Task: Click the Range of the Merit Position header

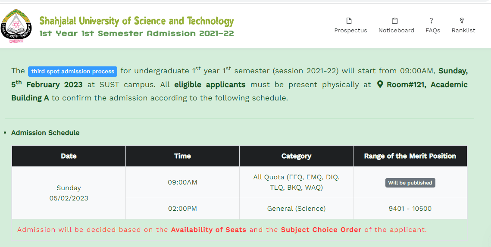Action: 410,156
